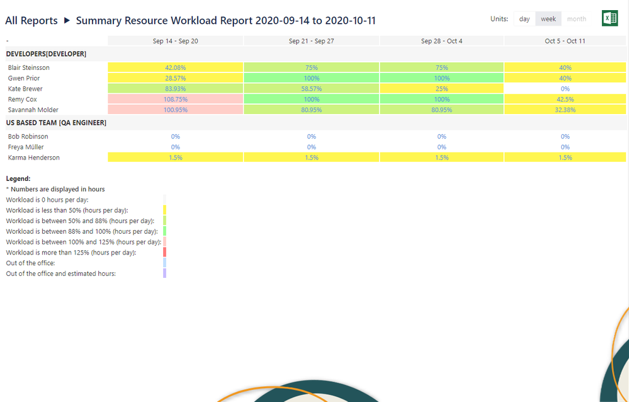This screenshot has width=629, height=402.
Task: Click the yellow less than 50% legend swatch
Action: tap(164, 210)
